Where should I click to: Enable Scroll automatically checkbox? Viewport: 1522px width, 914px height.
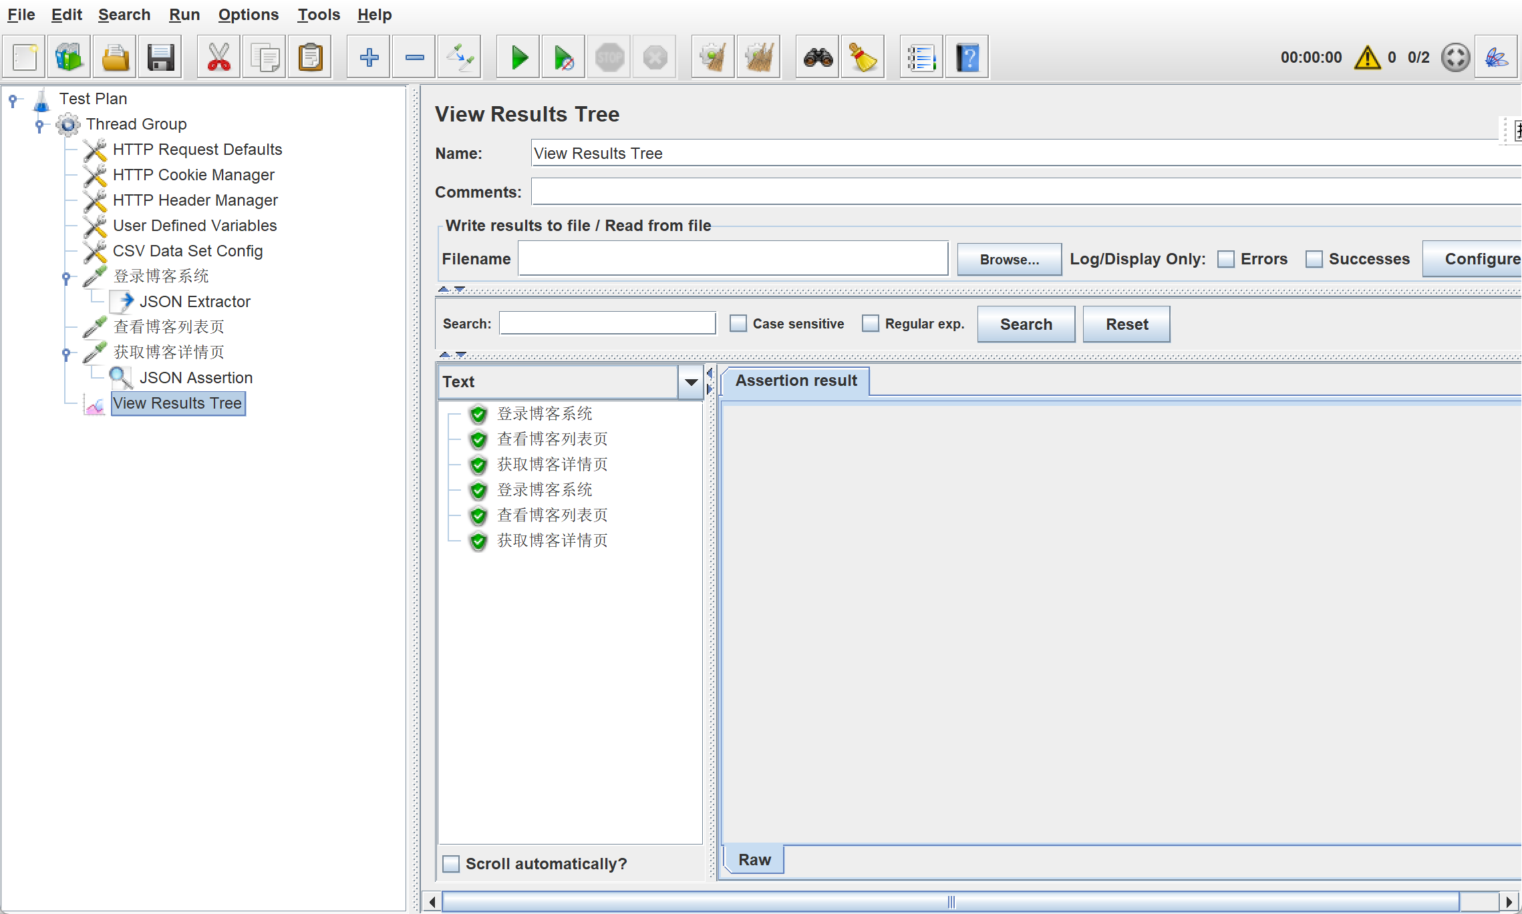(x=452, y=864)
